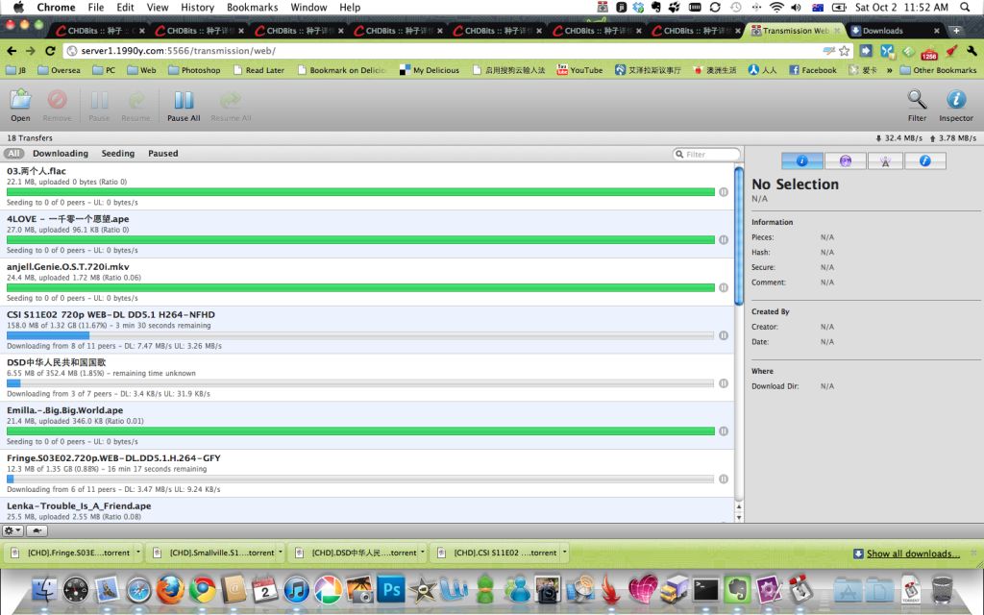Open the Filter panel via magnifying glass icon
This screenshot has width=984, height=615.
pos(916,104)
